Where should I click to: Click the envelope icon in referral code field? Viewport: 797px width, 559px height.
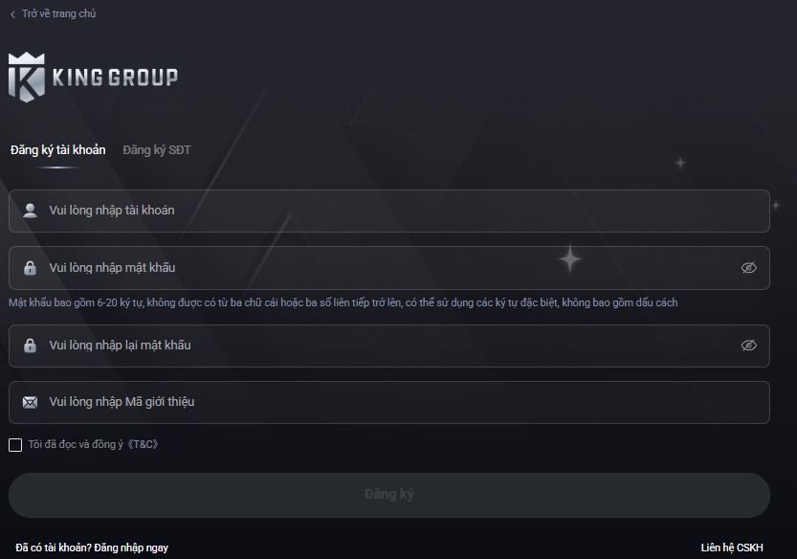[30, 402]
